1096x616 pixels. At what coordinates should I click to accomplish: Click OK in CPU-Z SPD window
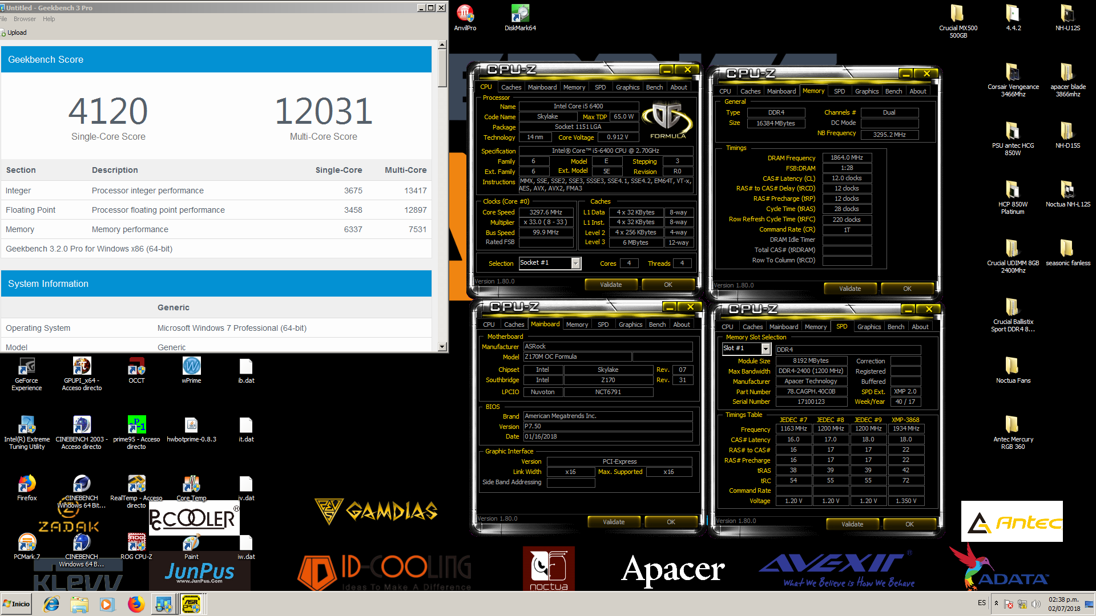click(x=909, y=524)
